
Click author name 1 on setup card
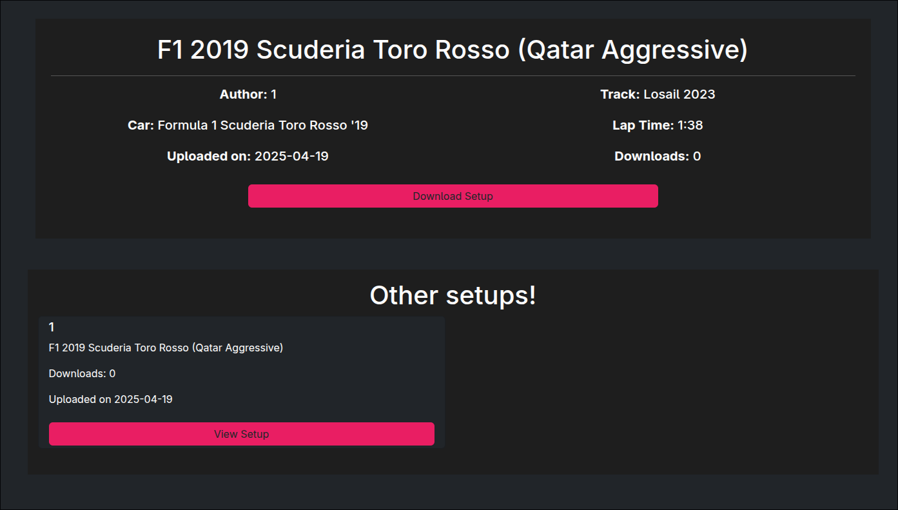[52, 327]
